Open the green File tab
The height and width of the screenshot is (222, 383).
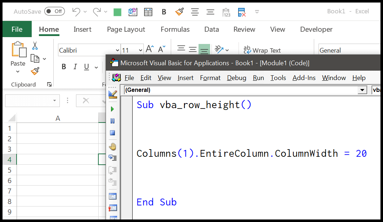17,30
